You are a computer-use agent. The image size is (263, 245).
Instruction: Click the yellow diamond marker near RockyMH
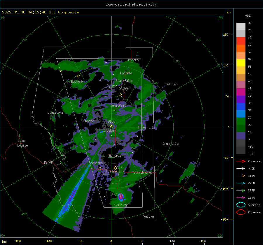pos(78,76)
